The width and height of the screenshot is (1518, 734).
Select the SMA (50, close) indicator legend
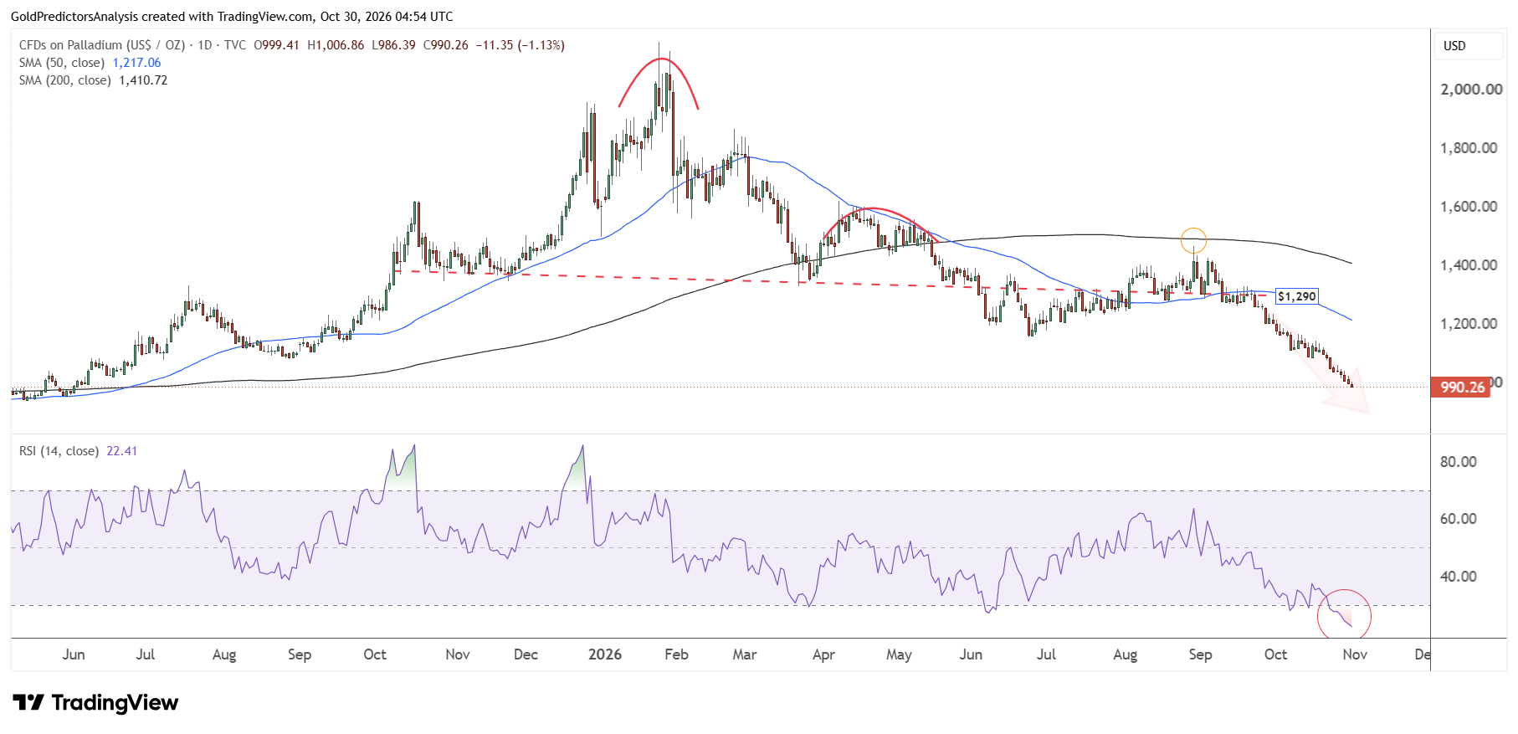[x=62, y=63]
